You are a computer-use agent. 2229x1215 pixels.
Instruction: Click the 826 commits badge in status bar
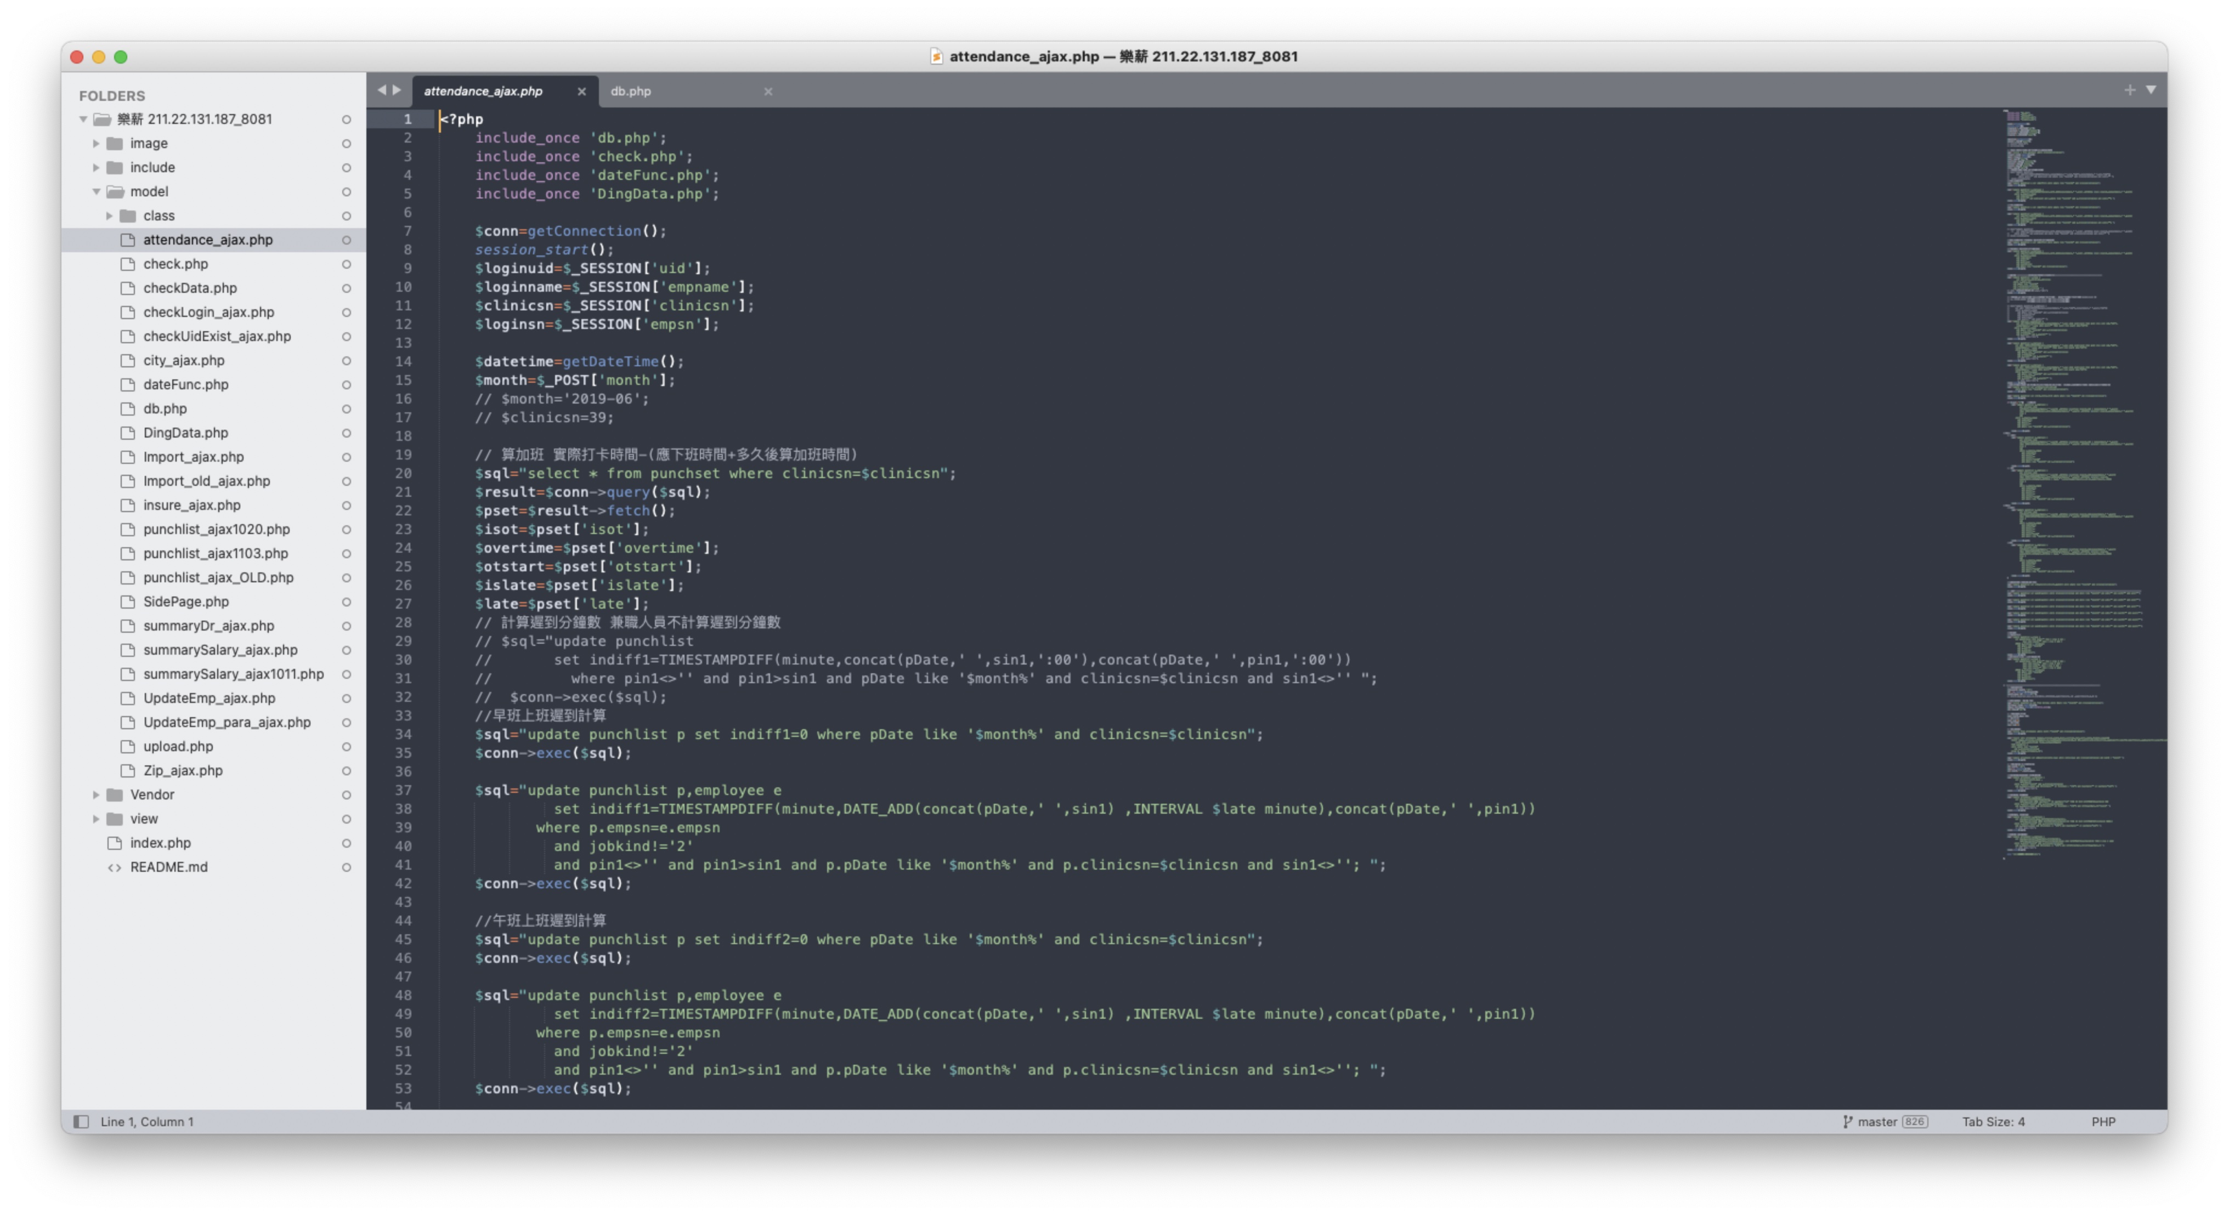1914,1122
